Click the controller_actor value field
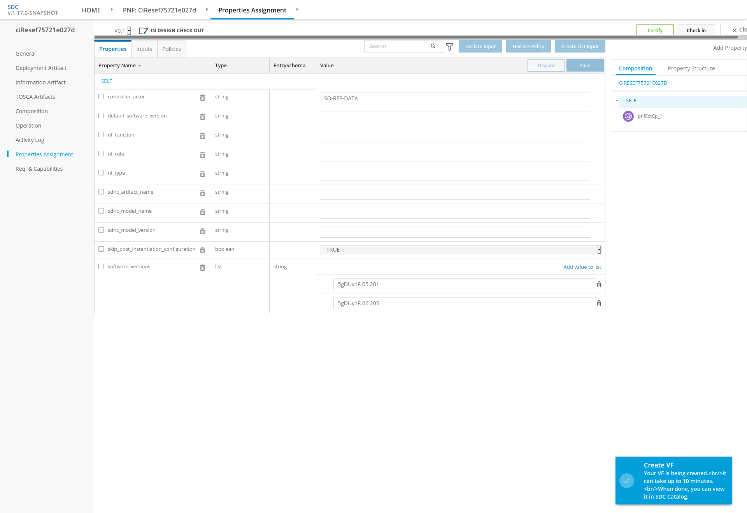747x513 pixels. [x=455, y=98]
